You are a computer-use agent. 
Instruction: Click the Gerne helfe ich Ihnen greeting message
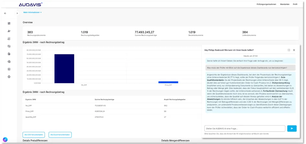[x=250, y=61]
